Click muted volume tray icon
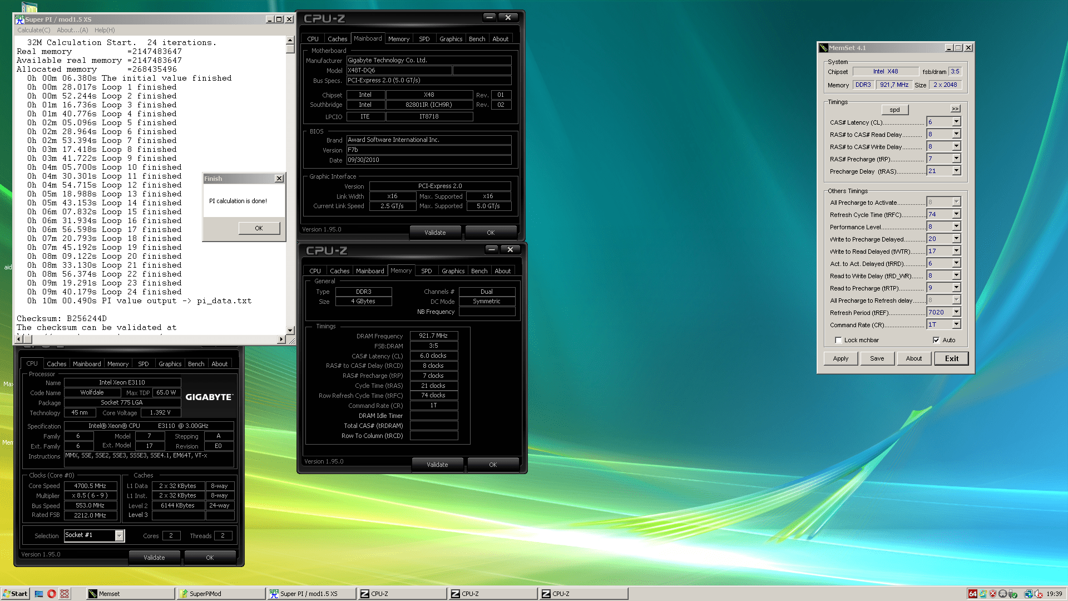 click(1039, 594)
